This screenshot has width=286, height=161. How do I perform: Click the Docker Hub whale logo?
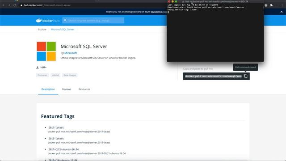48,21
